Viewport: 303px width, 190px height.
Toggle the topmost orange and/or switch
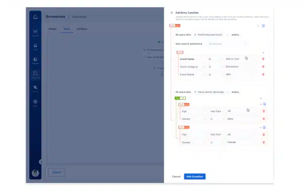pos(175,26)
